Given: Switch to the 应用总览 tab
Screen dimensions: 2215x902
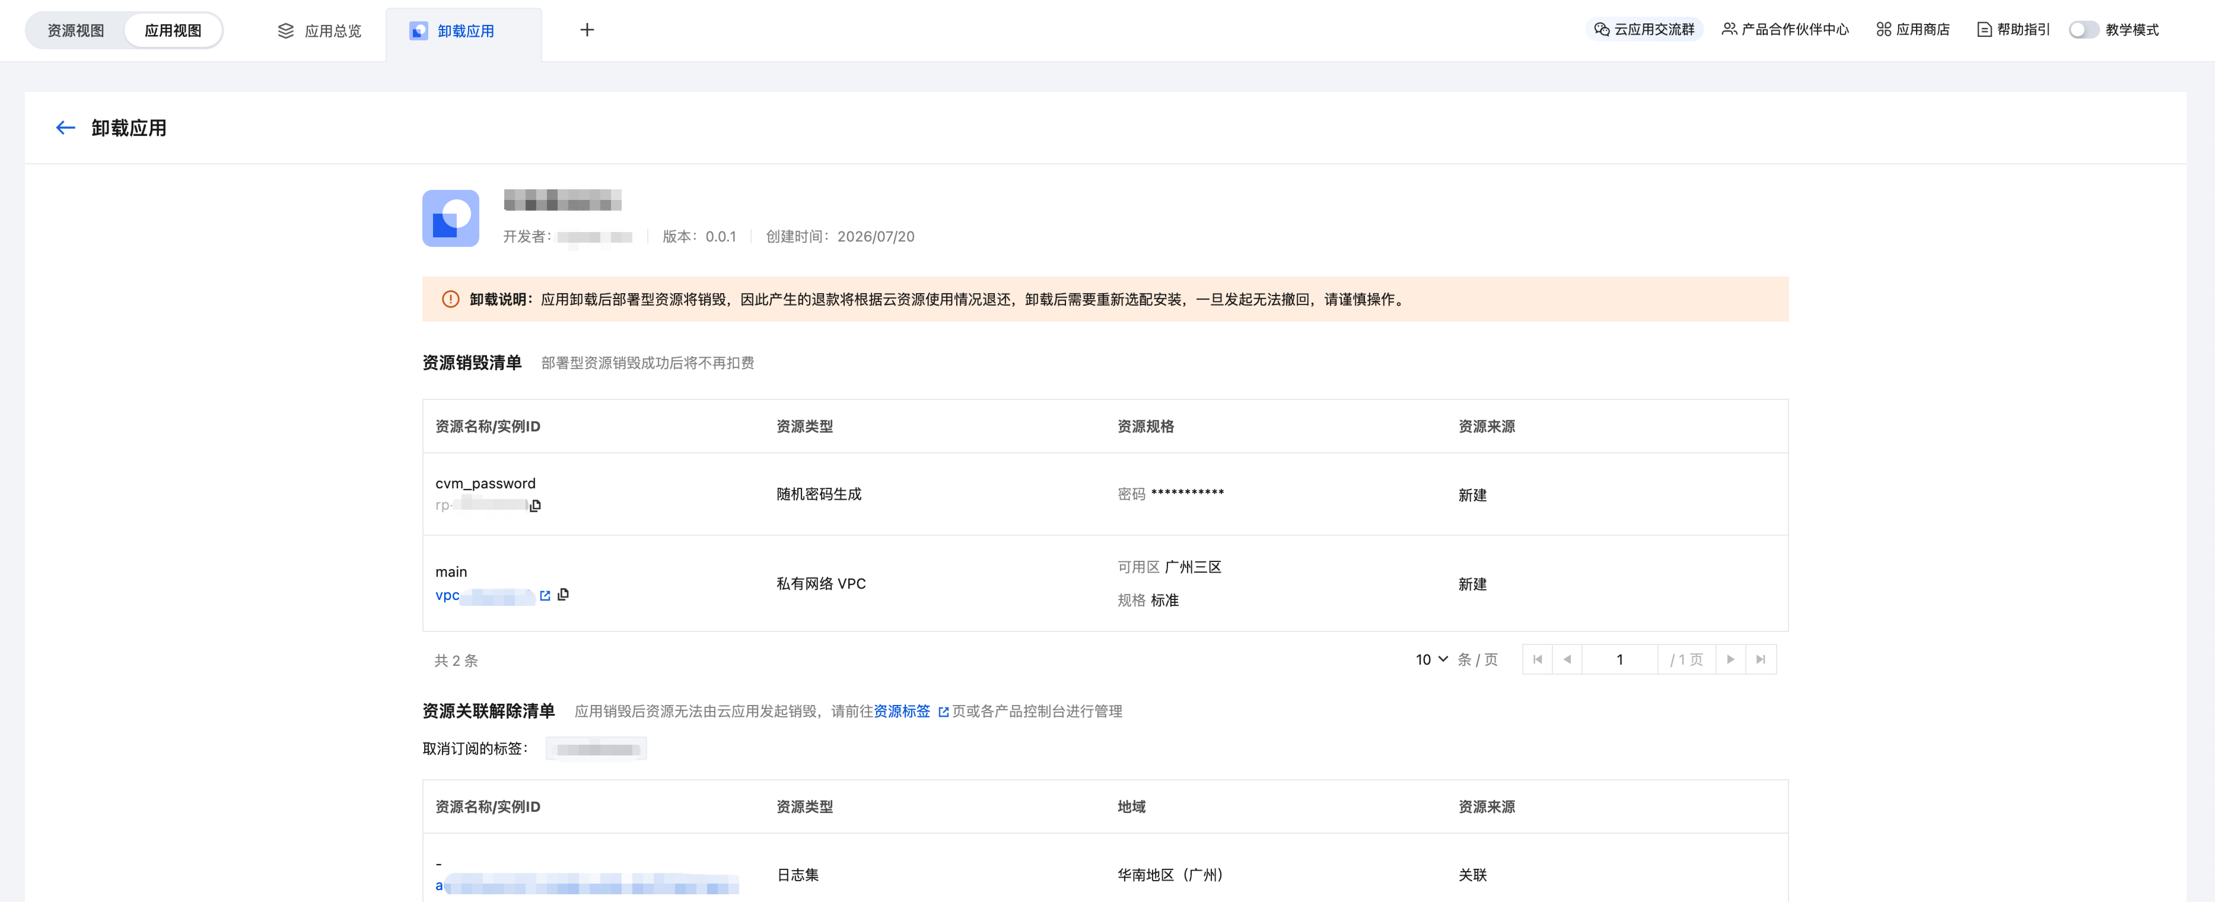Looking at the screenshot, I should click(320, 31).
